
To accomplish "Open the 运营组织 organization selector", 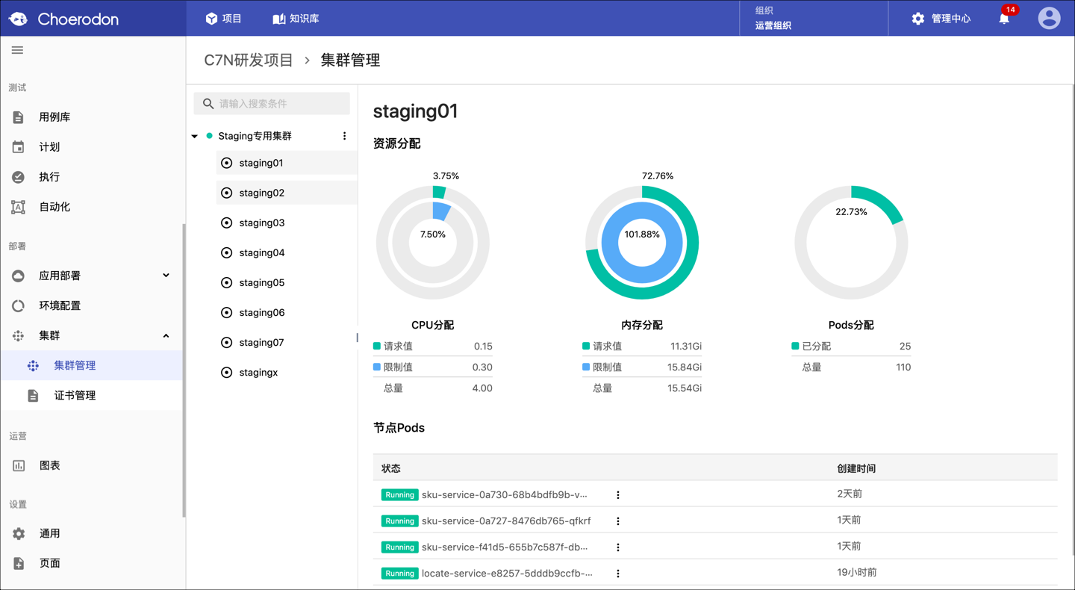I will point(814,18).
